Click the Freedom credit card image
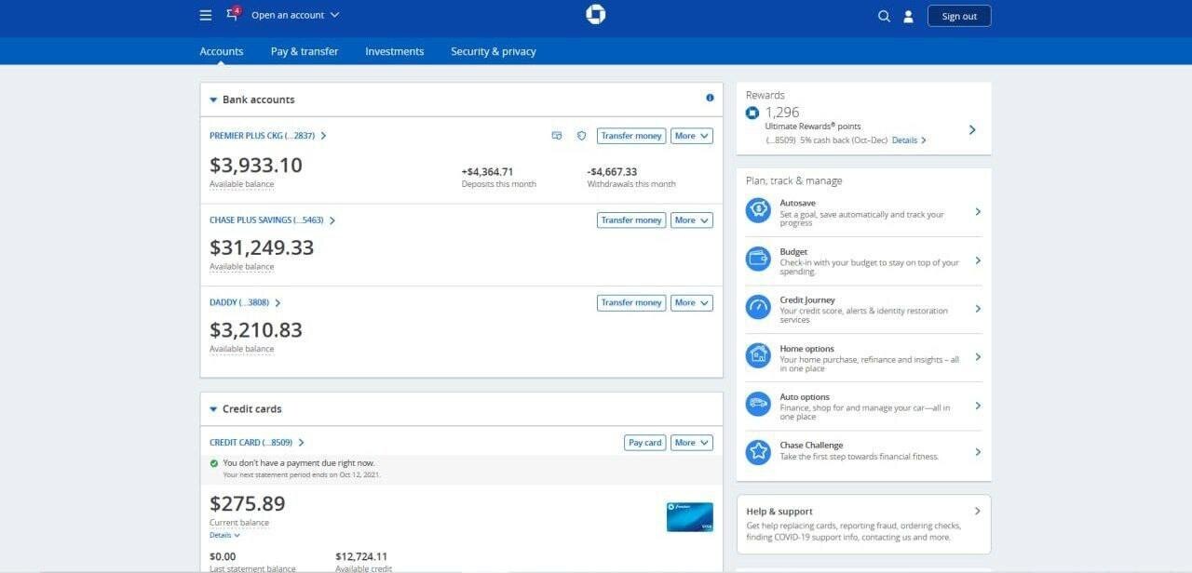The height and width of the screenshot is (573, 1192). pyautogui.click(x=690, y=517)
